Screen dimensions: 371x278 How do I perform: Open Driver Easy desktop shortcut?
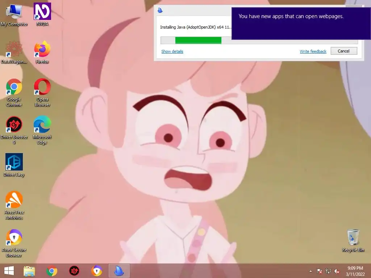tap(14, 165)
